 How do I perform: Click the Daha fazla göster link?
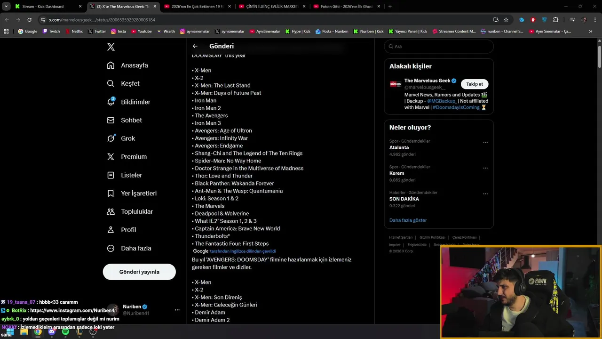(408, 220)
